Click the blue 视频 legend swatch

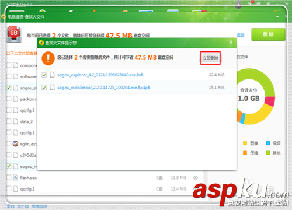click(x=268, y=143)
